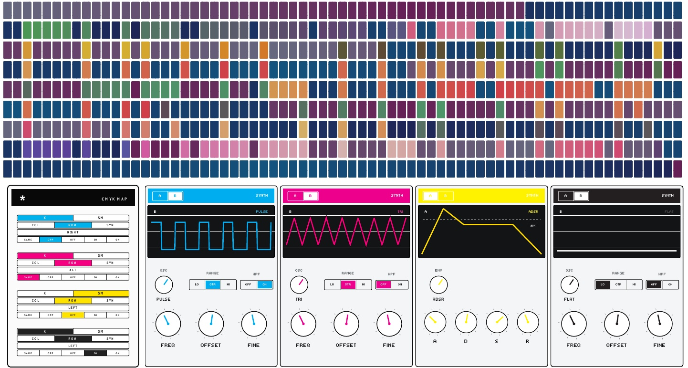
Task: Adjust the yellow attack A knob
Action: 435,322
